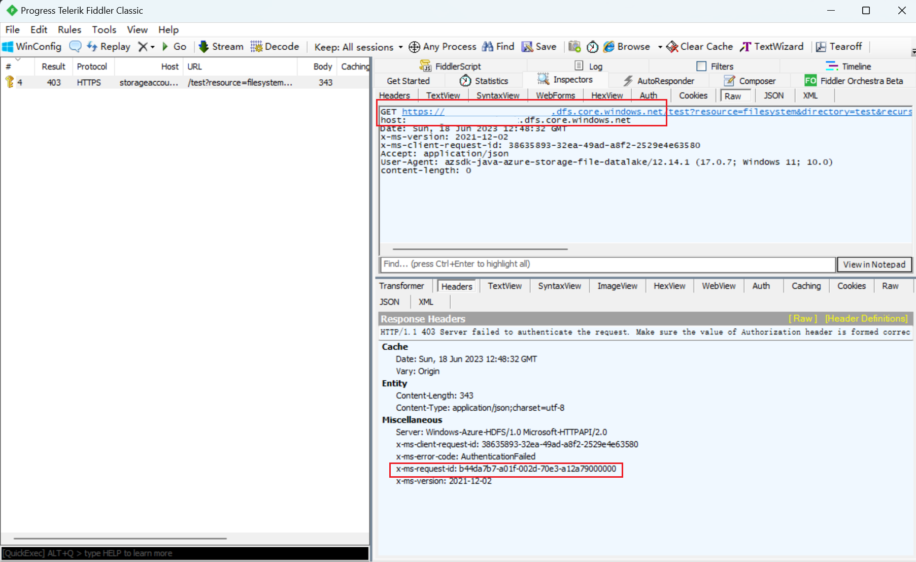Screen dimensions: 916x562
Task: Toggle Decode option in toolbar
Action: click(x=275, y=47)
